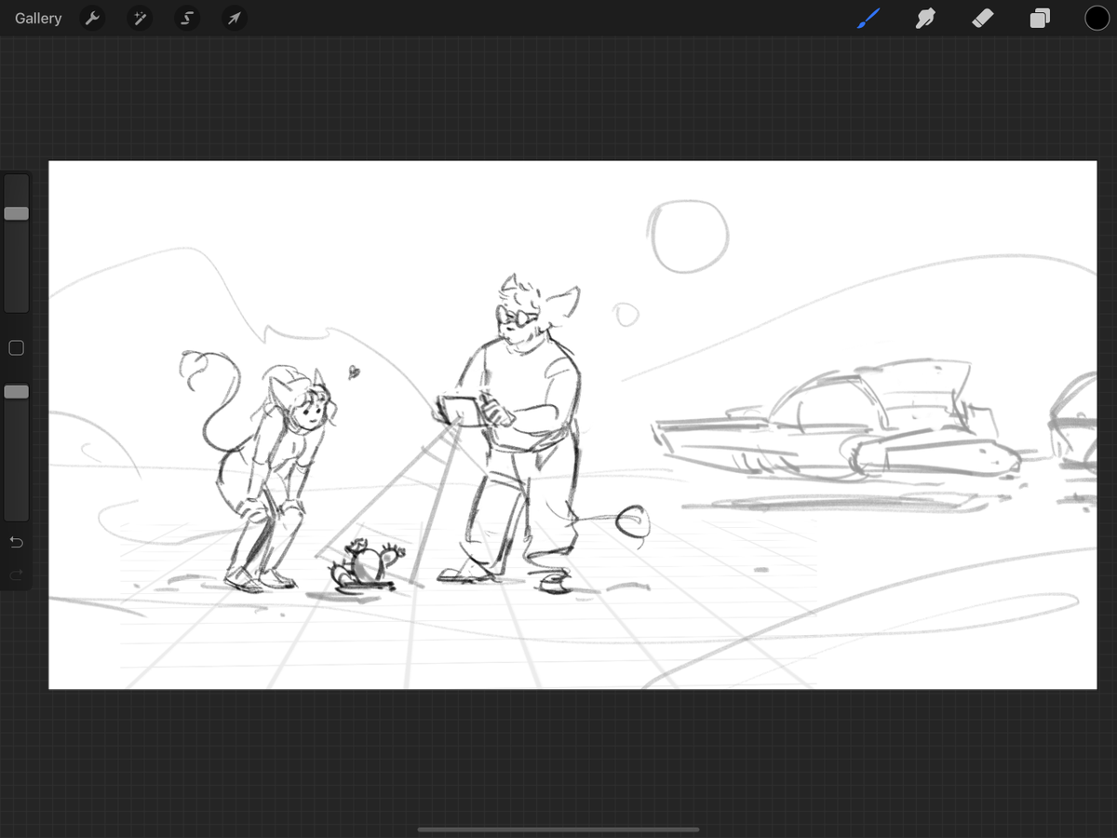Open the Layers panel
This screenshot has width=1117, height=838.
pos(1040,19)
